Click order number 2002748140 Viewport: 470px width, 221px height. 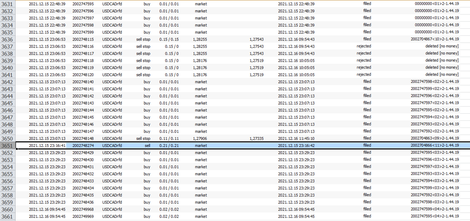[x=83, y=82]
